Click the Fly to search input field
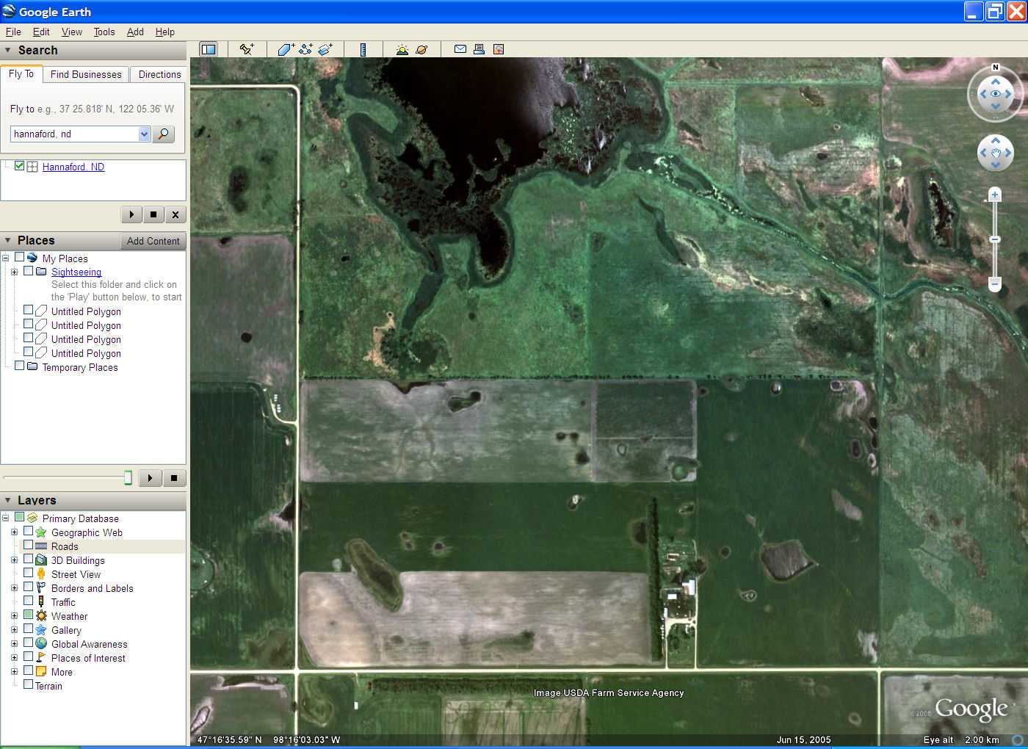The image size is (1028, 749). [74, 134]
